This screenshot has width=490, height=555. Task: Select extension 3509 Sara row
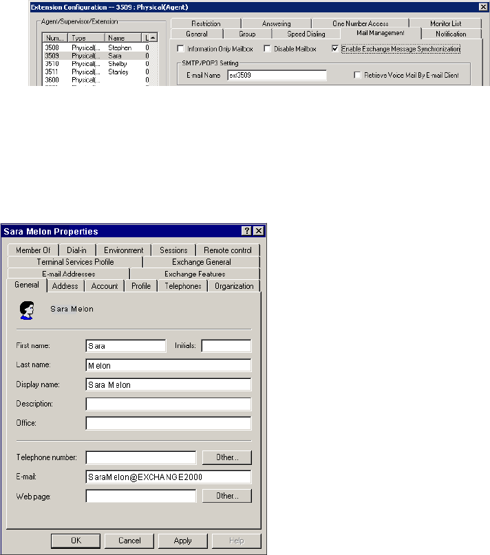(98, 56)
